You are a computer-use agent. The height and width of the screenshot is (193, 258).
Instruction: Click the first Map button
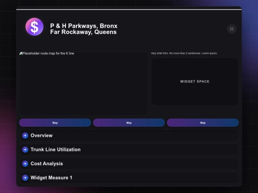point(55,123)
